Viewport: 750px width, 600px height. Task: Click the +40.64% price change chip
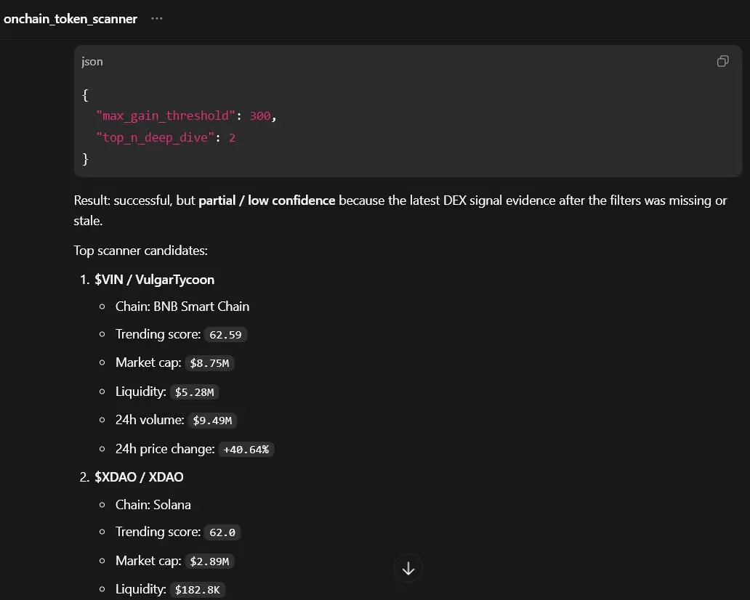click(x=246, y=450)
